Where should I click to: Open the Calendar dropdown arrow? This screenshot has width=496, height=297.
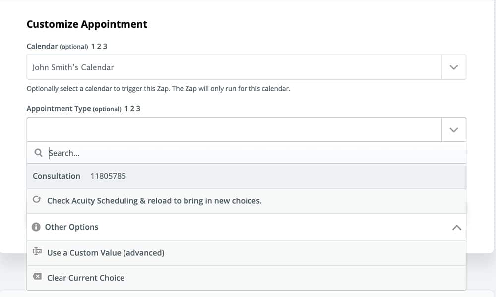[453, 67]
